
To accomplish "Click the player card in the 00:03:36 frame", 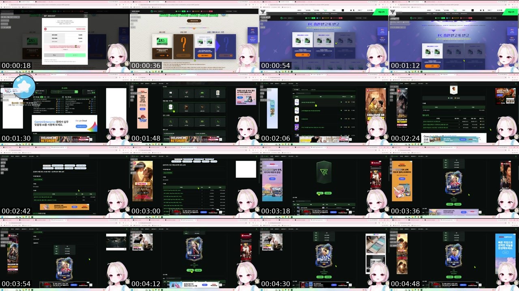I will tap(453, 184).
